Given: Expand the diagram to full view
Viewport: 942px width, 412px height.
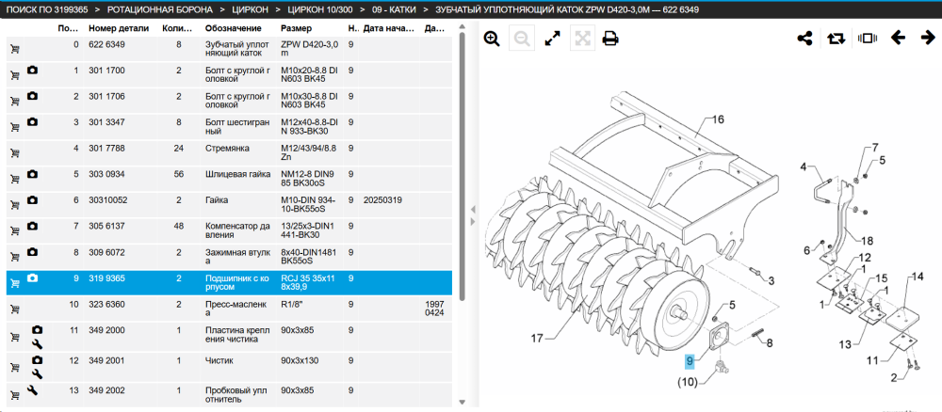Looking at the screenshot, I should [552, 39].
